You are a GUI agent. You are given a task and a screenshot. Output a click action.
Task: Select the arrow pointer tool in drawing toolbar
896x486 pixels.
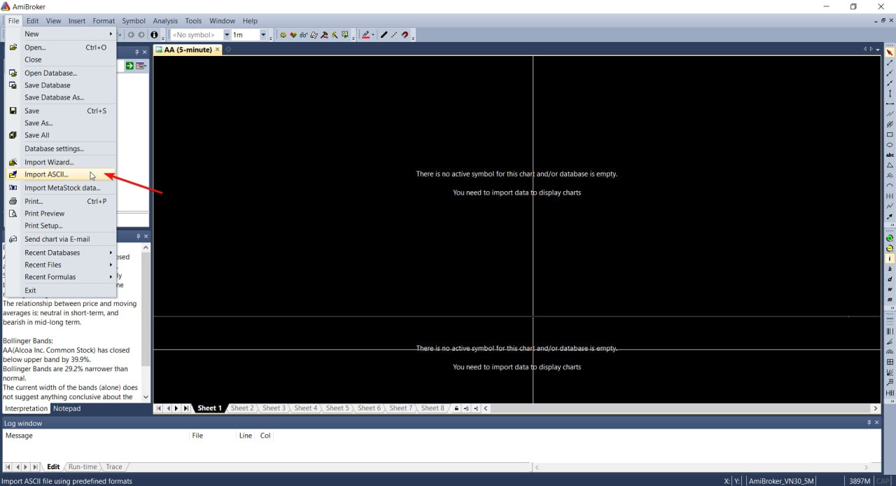click(x=890, y=53)
